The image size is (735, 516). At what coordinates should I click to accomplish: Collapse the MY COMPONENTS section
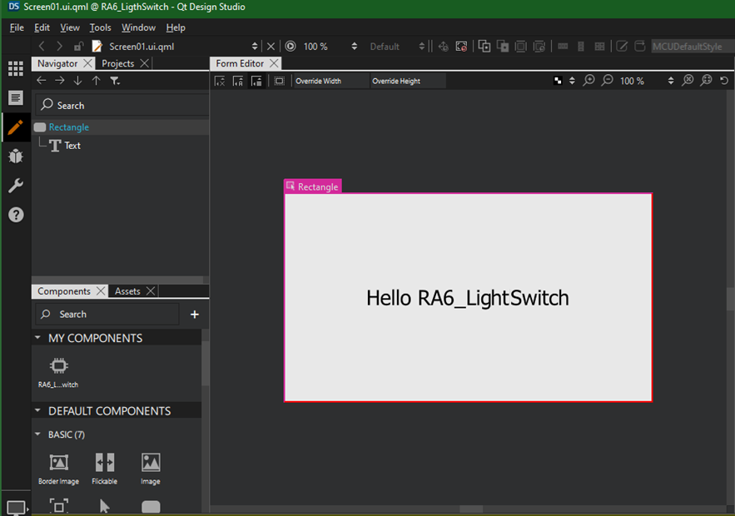point(38,338)
